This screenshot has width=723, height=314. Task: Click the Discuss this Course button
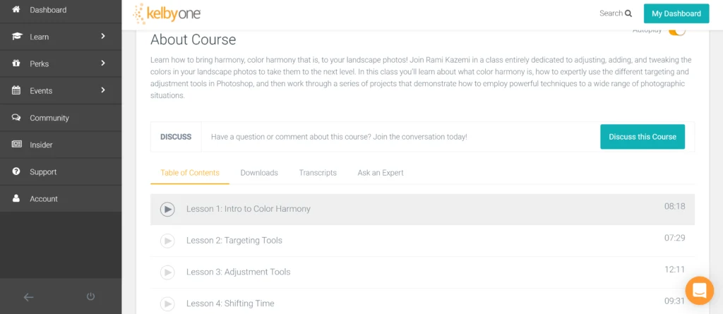[x=643, y=136]
